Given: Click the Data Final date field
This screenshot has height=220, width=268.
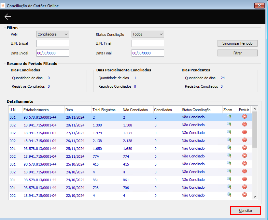Looking at the screenshot, I should pyautogui.click(x=148, y=53).
